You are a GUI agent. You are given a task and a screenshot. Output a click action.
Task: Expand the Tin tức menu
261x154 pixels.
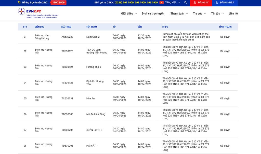(x=217, y=13)
